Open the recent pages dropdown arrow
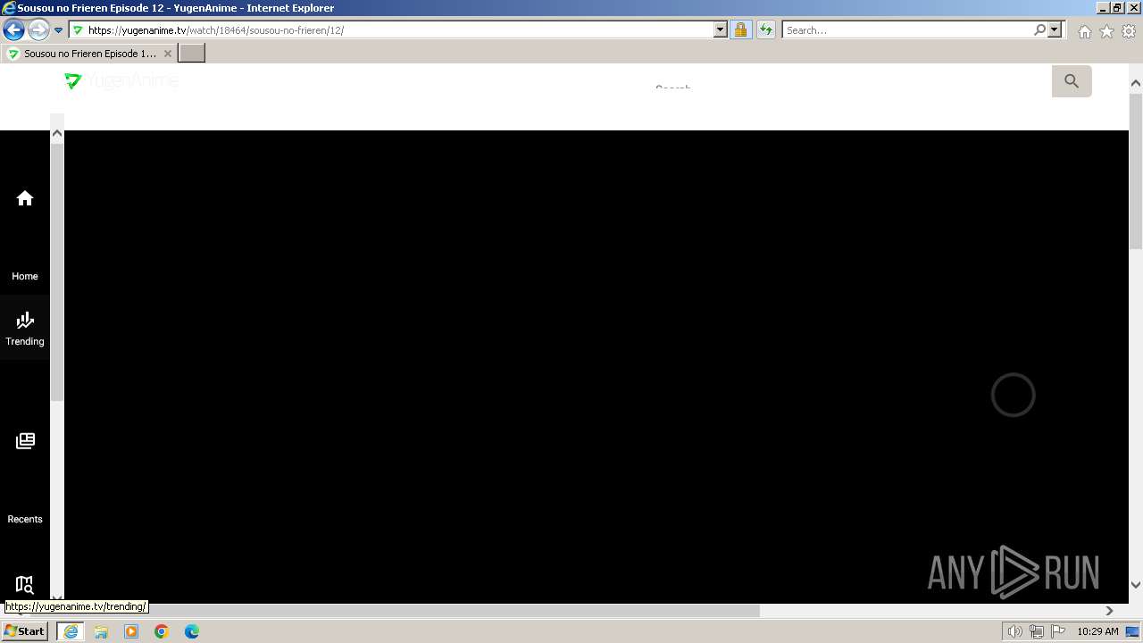 click(x=59, y=29)
